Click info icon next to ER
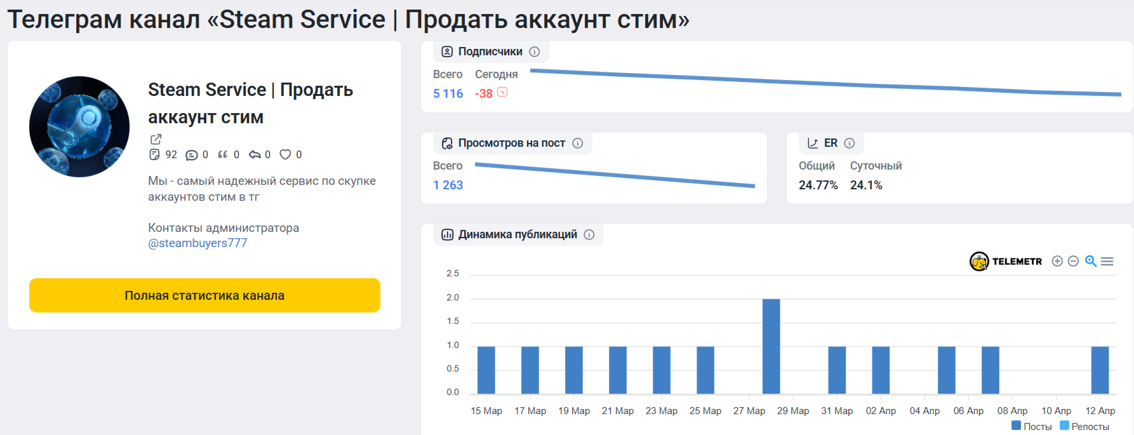 (x=850, y=143)
